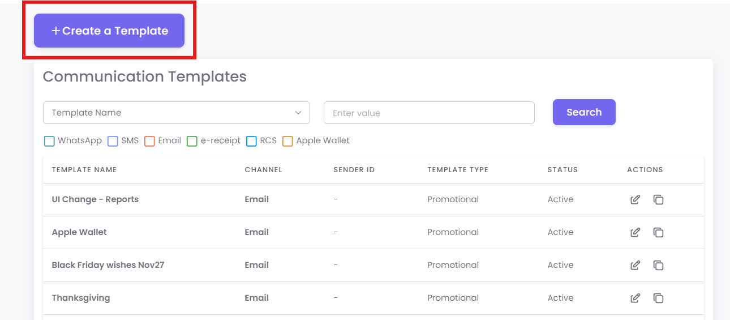Open the Template Name dropdown
Image resolution: width=730 pixels, height=320 pixels.
click(x=176, y=113)
